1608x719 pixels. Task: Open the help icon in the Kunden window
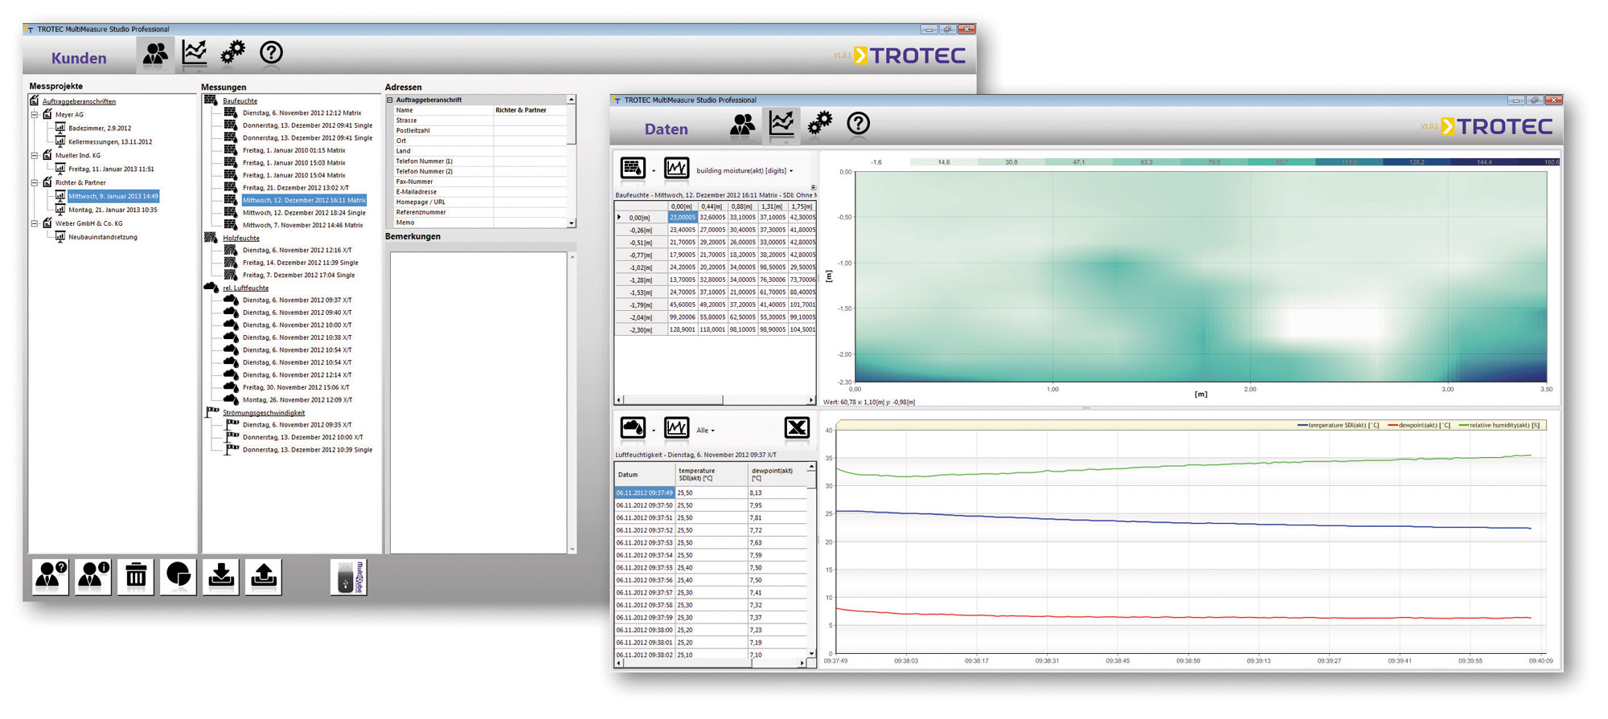[x=271, y=53]
